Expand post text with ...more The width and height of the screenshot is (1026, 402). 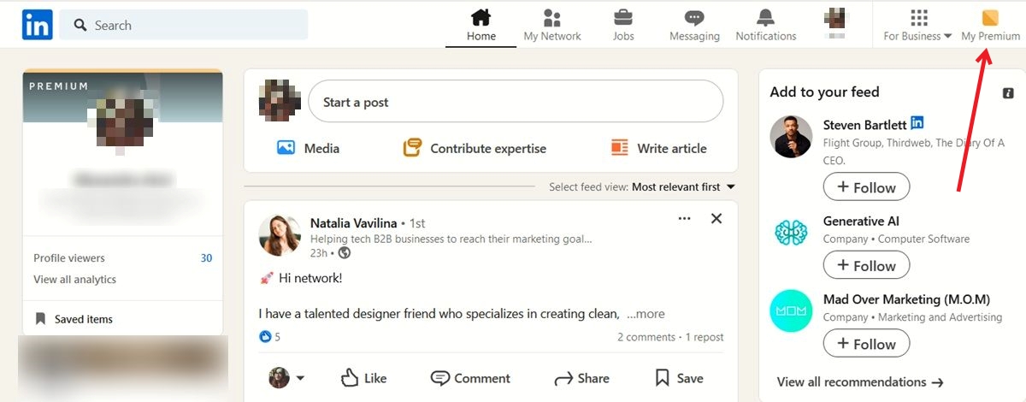click(646, 314)
